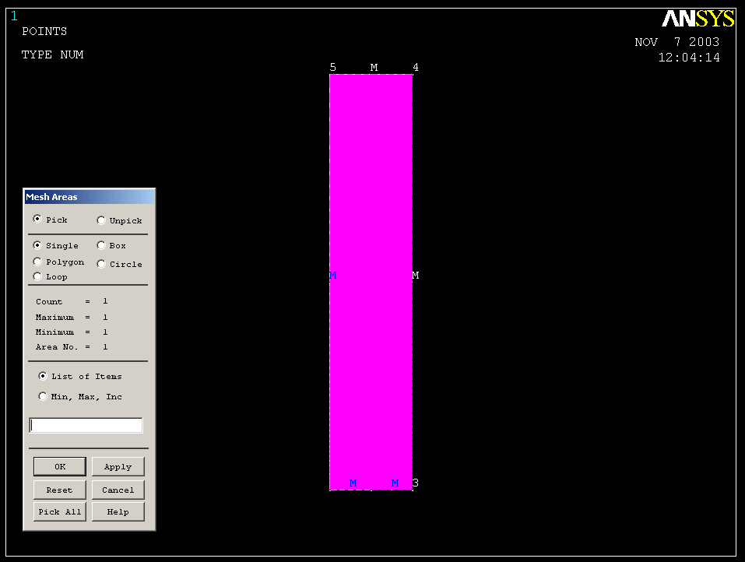Select Min, Max, Inc option

[x=43, y=395]
